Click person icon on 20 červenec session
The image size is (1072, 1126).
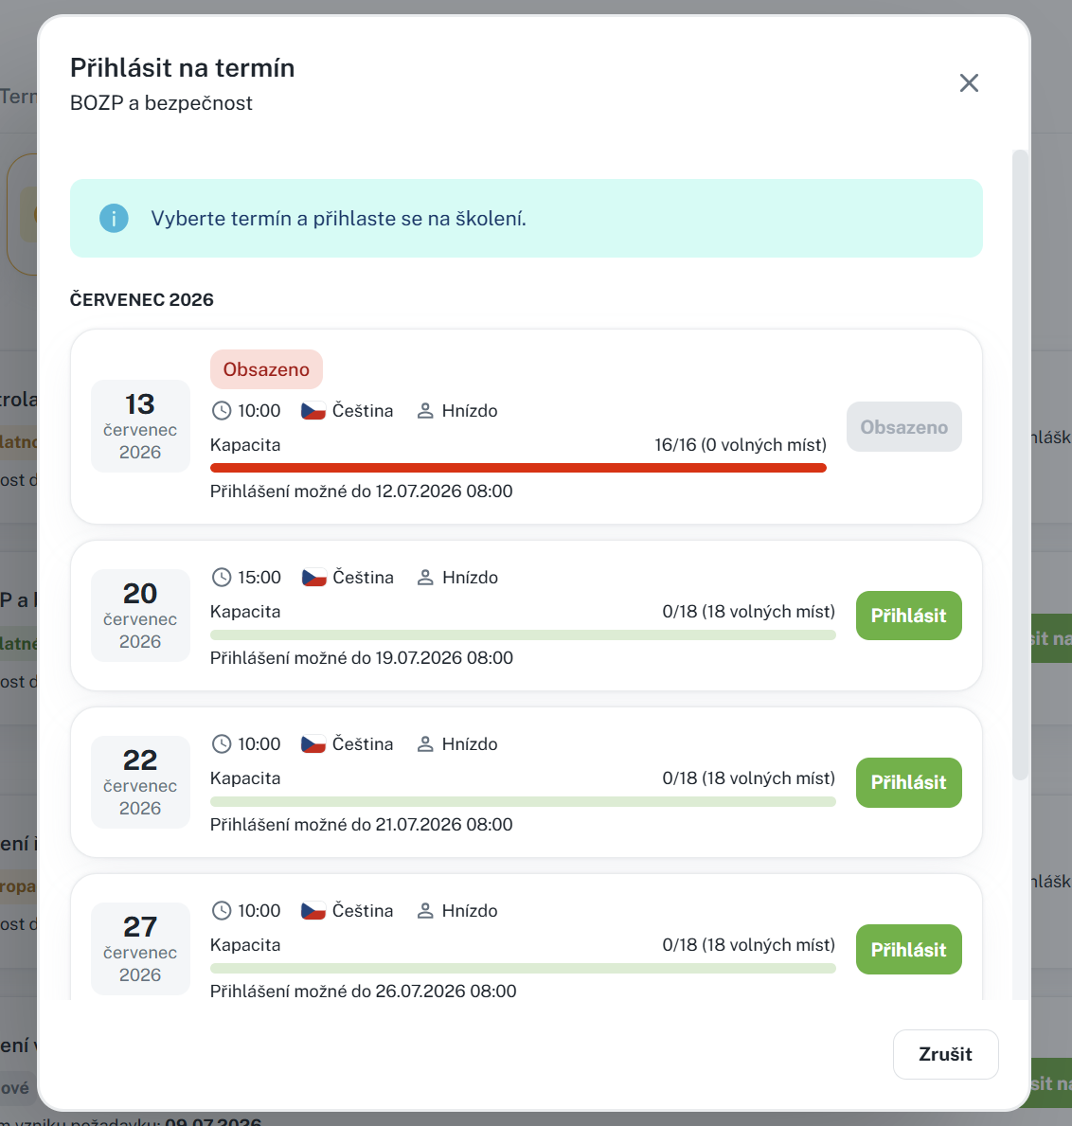pyautogui.click(x=425, y=578)
